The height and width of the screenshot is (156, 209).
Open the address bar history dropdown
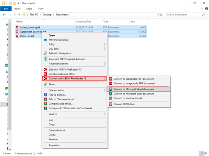[158, 15]
